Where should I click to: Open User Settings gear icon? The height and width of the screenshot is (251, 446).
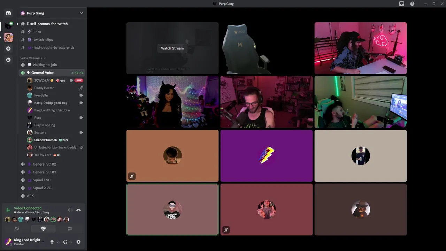[x=78, y=242]
